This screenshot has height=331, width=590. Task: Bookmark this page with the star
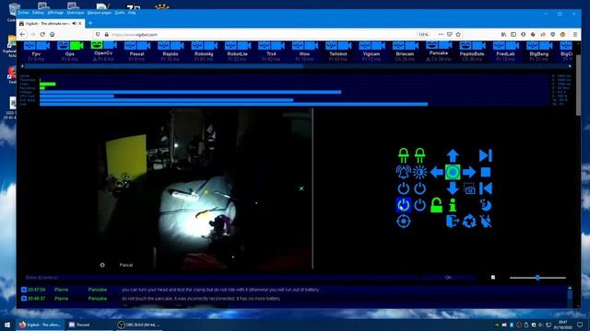pyautogui.click(x=458, y=35)
